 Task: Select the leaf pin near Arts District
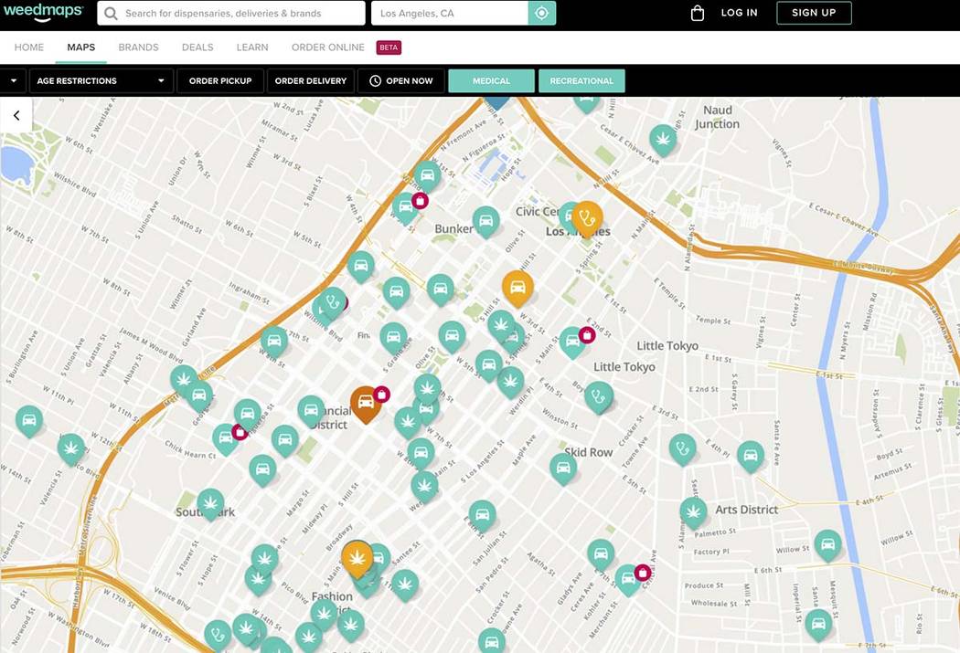[693, 511]
